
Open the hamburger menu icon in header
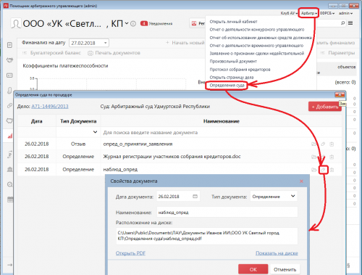coord(350,23)
